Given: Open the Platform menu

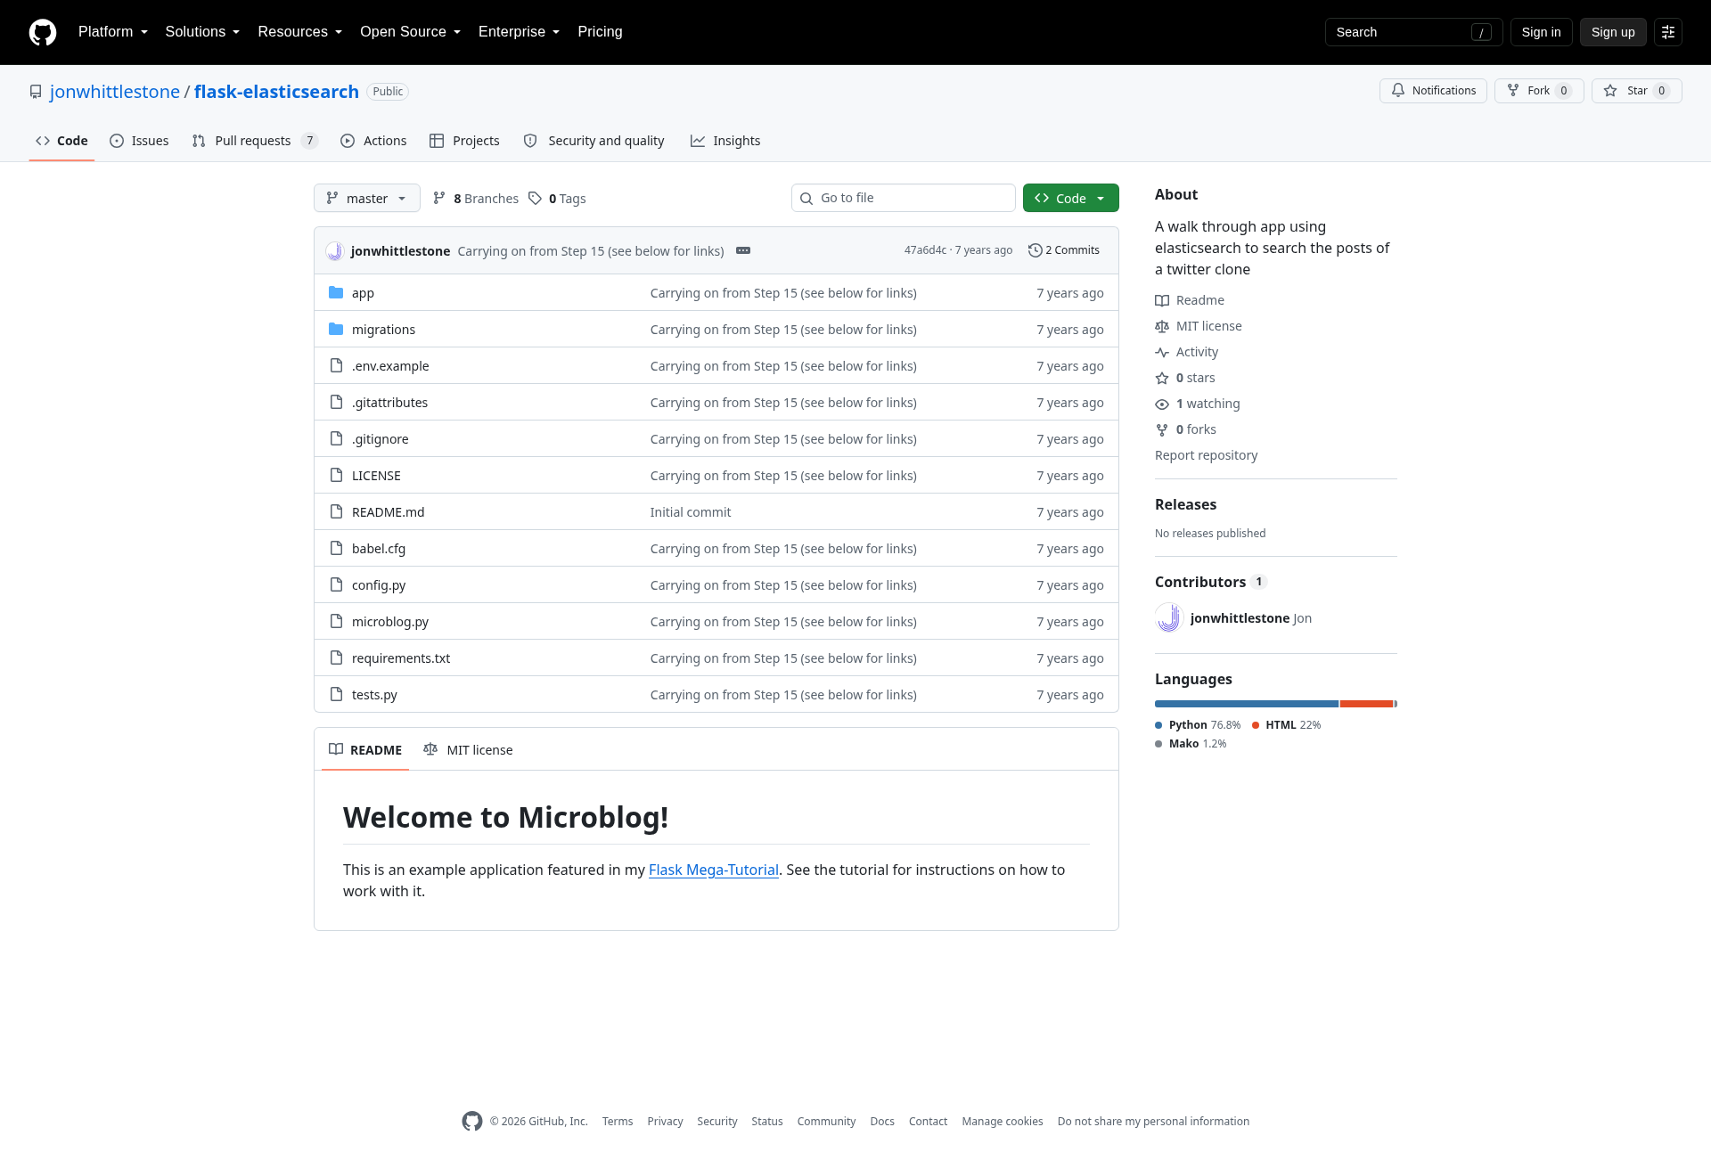Looking at the screenshot, I should (x=112, y=32).
